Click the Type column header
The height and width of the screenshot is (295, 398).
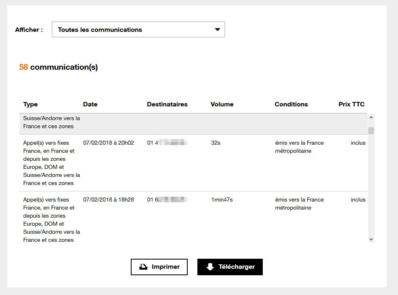click(x=30, y=104)
